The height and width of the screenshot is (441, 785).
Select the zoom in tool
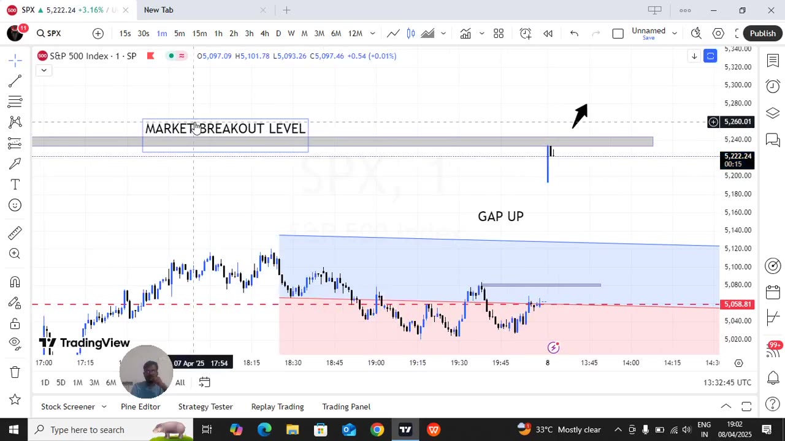tap(15, 254)
